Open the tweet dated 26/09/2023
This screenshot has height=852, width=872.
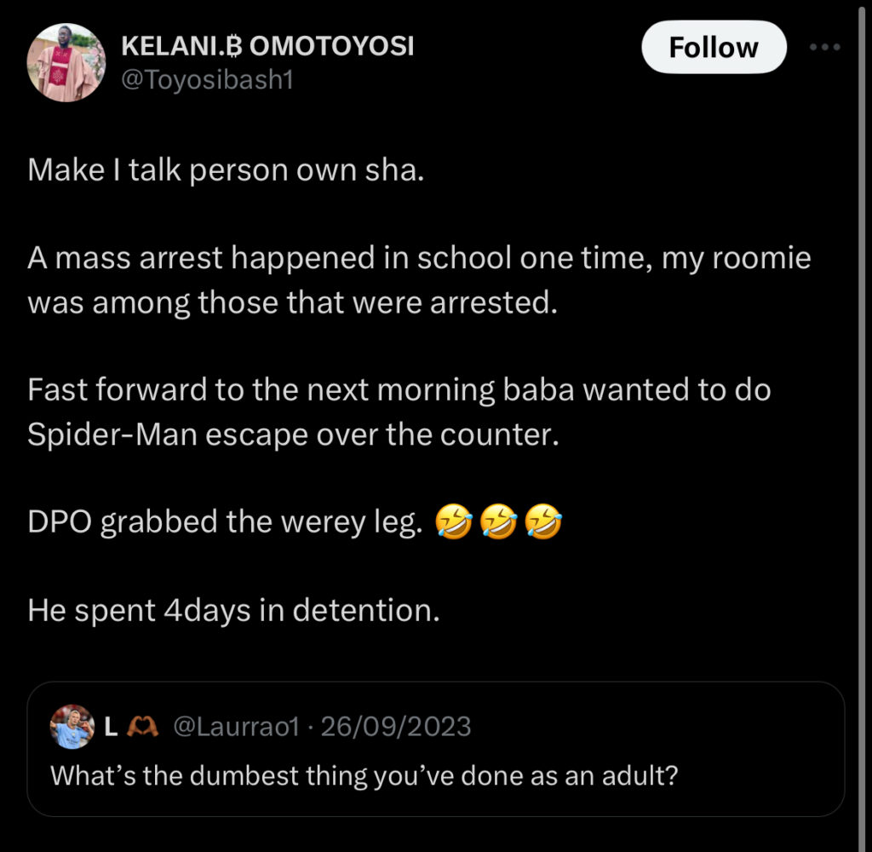(396, 725)
